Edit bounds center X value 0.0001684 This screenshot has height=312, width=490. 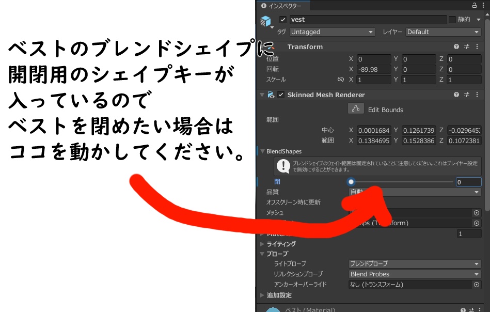point(374,130)
